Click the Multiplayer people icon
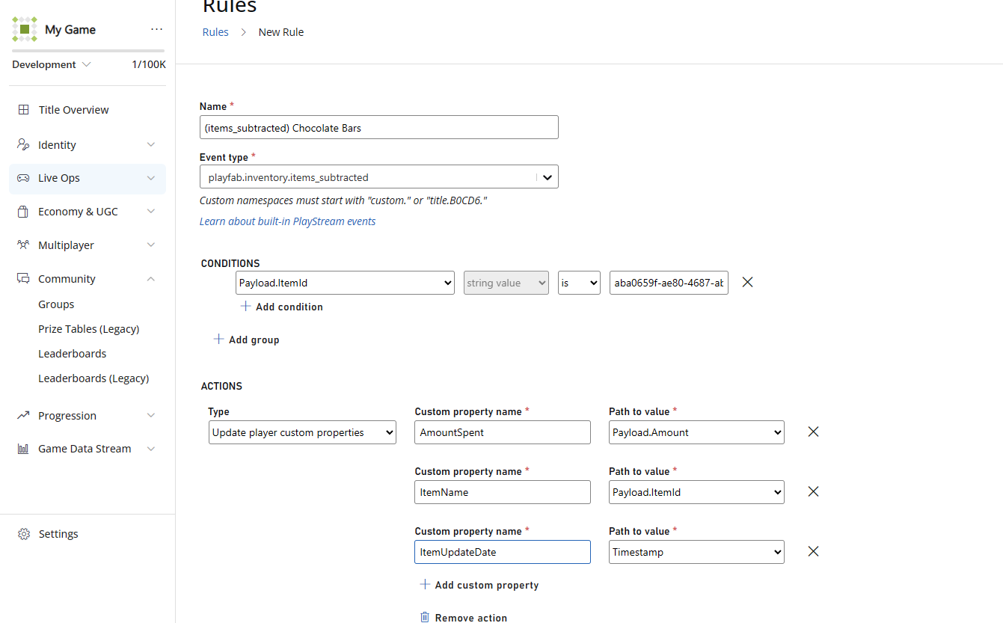Screen dimensions: 1003x623 tap(23, 245)
